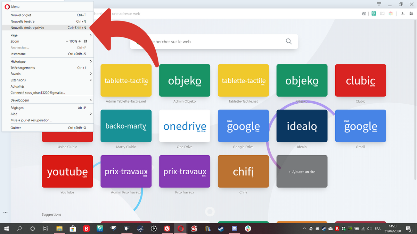
Task: Select Nouvelle fenêtre menu entry
Action: point(48,21)
